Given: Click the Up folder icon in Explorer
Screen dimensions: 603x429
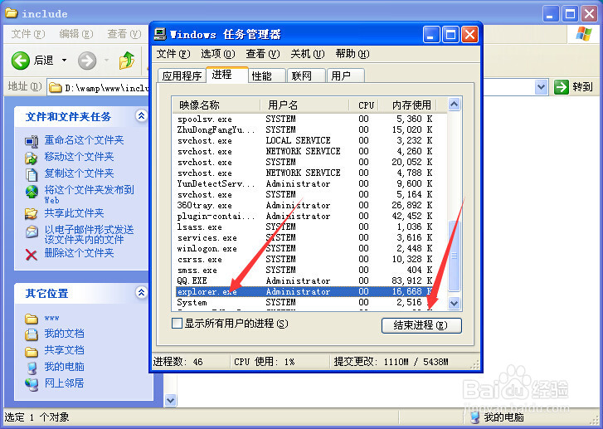Looking at the screenshot, I should point(127,61).
